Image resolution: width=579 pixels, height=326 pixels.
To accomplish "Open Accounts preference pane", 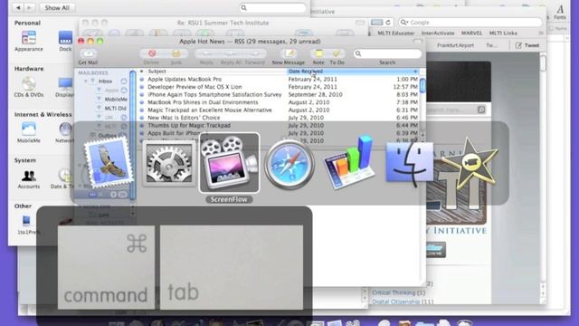I will coord(29,178).
